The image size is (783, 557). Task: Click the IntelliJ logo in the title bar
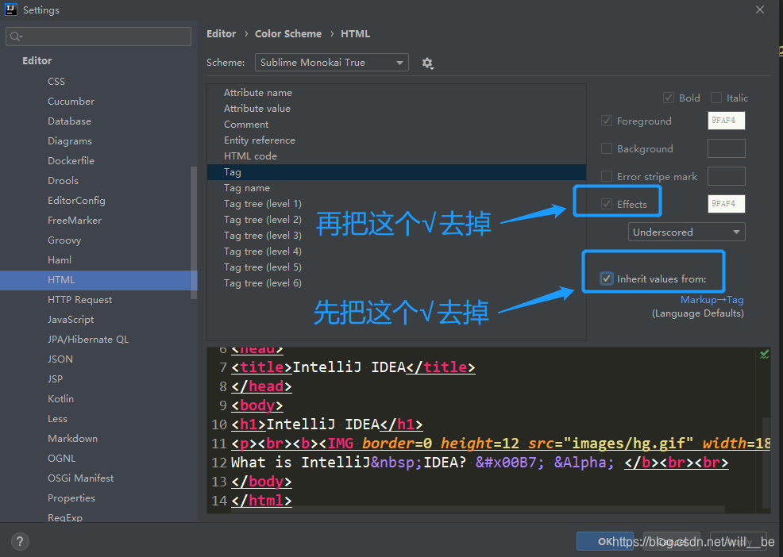[x=11, y=10]
